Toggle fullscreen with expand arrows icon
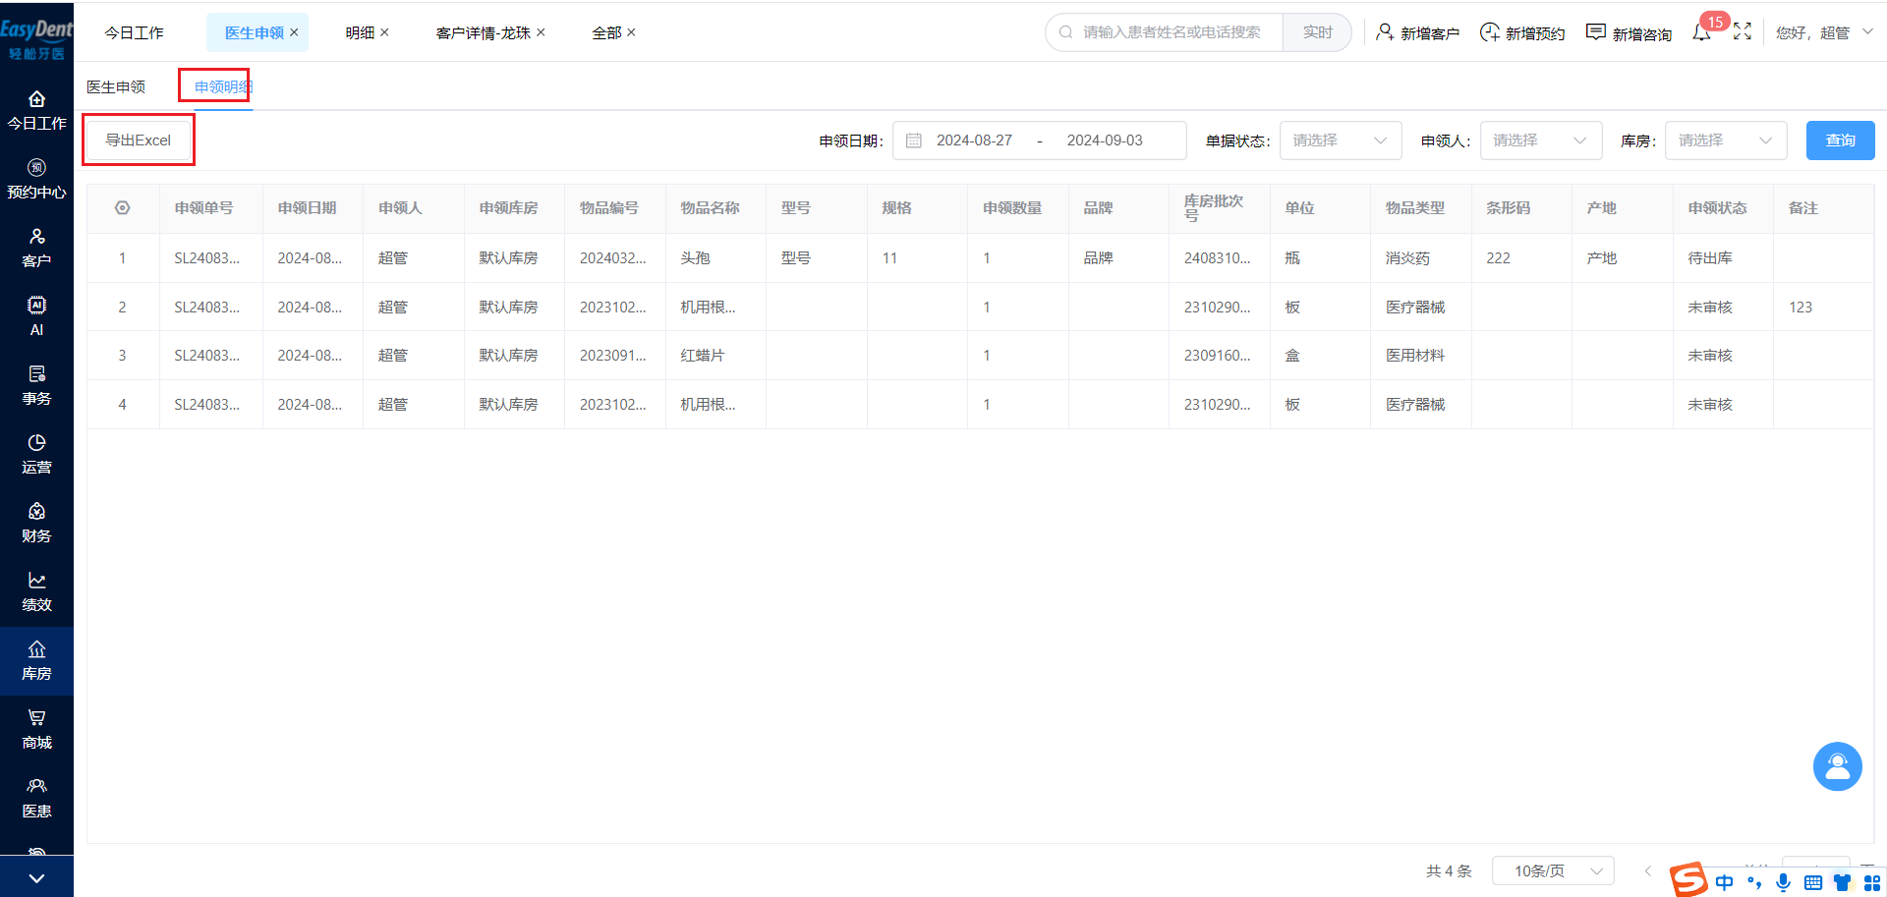The height and width of the screenshot is (897, 1887). [x=1743, y=31]
